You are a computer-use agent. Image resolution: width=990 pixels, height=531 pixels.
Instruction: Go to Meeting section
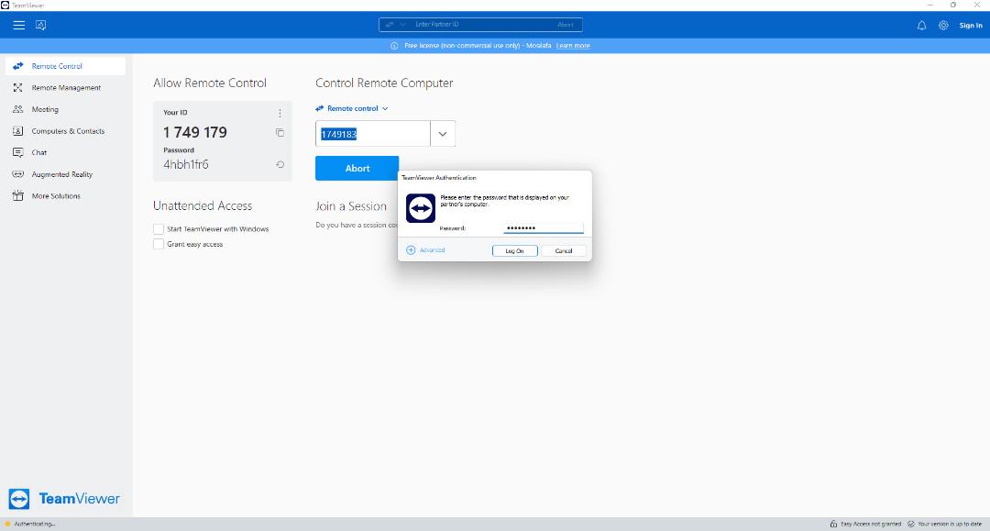coord(66,109)
